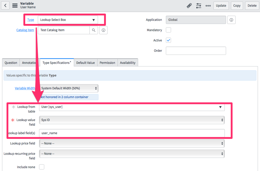Click the paperclip attachment icon
This screenshot has width=260, height=171.
tap(189, 5)
